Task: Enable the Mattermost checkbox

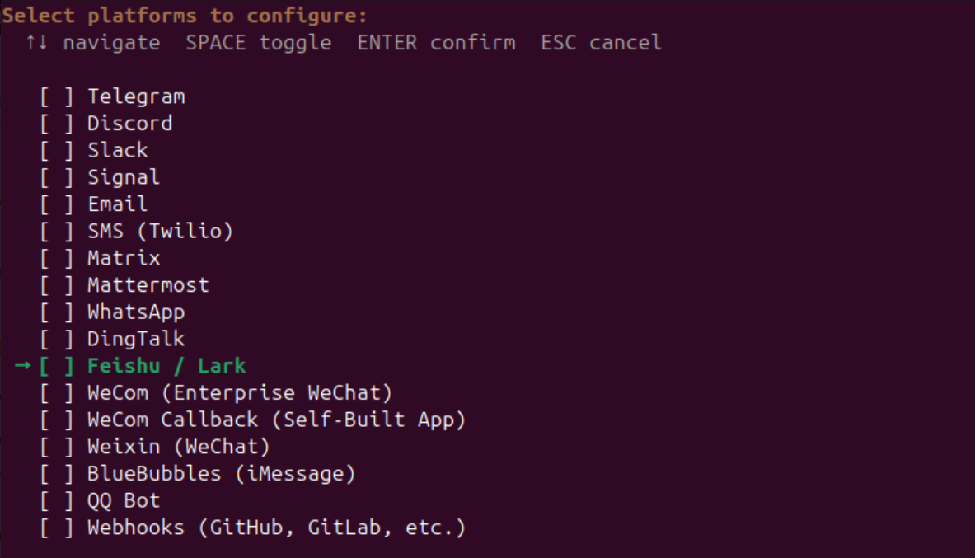Action: 57,285
